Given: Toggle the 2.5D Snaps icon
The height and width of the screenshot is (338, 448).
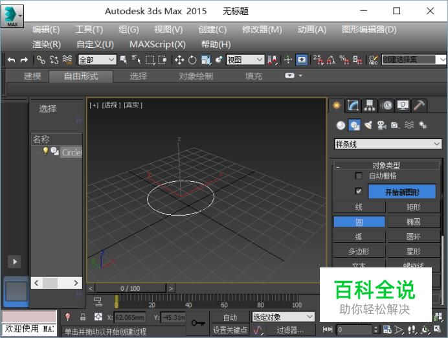Looking at the screenshot, I should pyautogui.click(x=318, y=60).
